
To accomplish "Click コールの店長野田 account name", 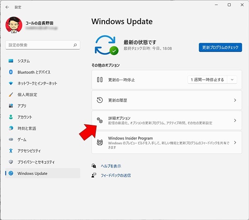I will click(39, 23).
